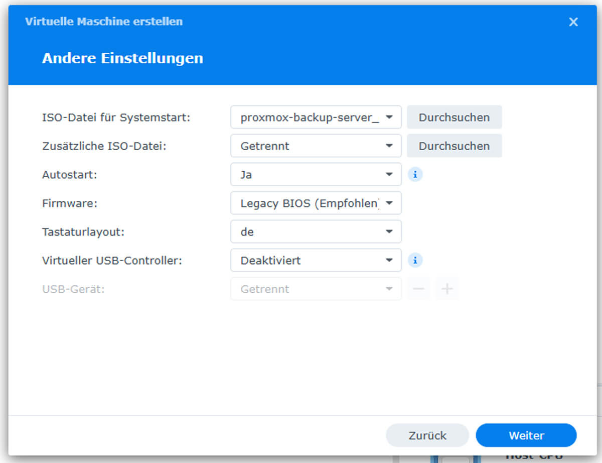This screenshot has height=463, width=602.
Task: Expand the Firmware dropdown showing Legacy BIOS
Action: pyautogui.click(x=316, y=203)
